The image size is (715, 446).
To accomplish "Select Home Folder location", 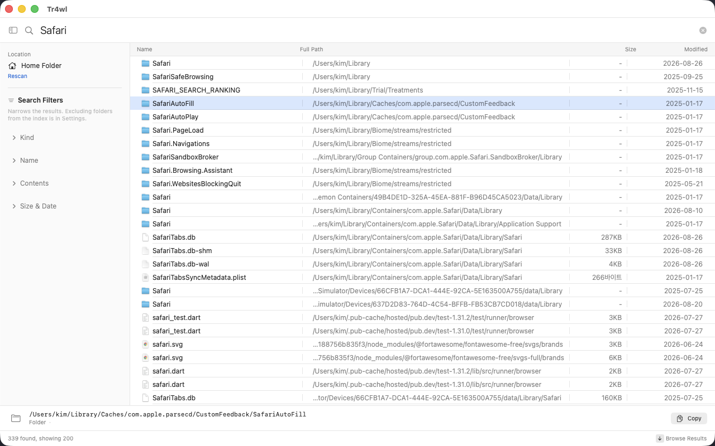I will click(35, 65).
